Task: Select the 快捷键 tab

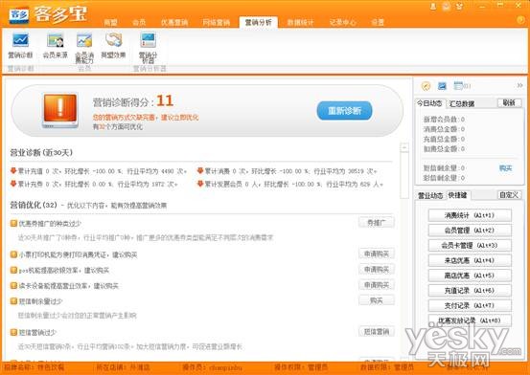Action: coord(458,195)
